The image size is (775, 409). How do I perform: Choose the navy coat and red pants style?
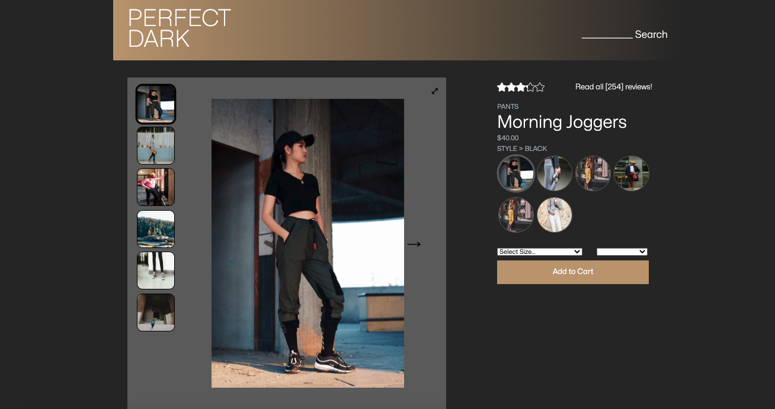coord(632,173)
